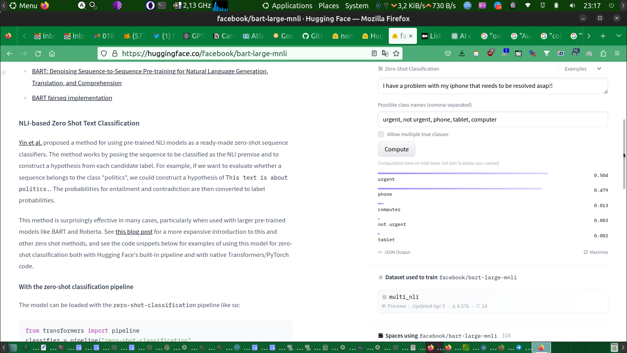
Task: Open the BART Denoising Sequence-to-Sequence paper link
Action: pos(150,77)
